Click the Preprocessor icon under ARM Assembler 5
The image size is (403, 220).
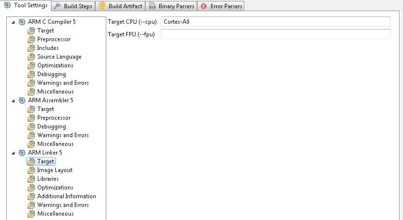pos(32,118)
